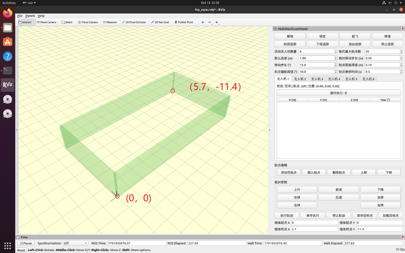Activate the Publish Point tool
405x253 pixels.
tap(184, 22)
